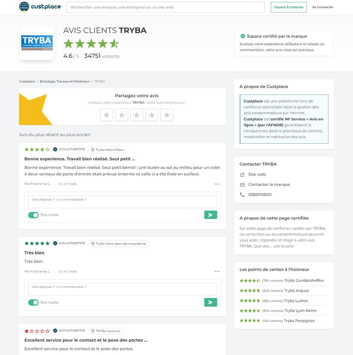Click the Custplace logo in the header
The height and width of the screenshot is (355, 353).
(40, 7)
